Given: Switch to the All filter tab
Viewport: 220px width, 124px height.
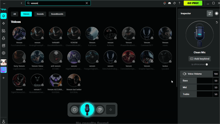Looking at the screenshot, I should tap(14, 14).
